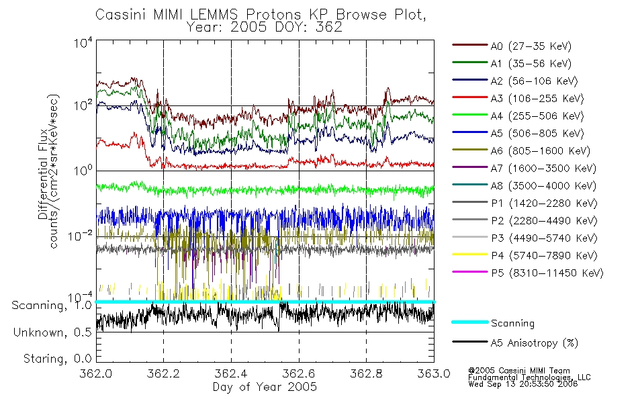Click the P2 (2280-4490 KeV) legend label
This screenshot has height=403, width=638.
(x=544, y=221)
